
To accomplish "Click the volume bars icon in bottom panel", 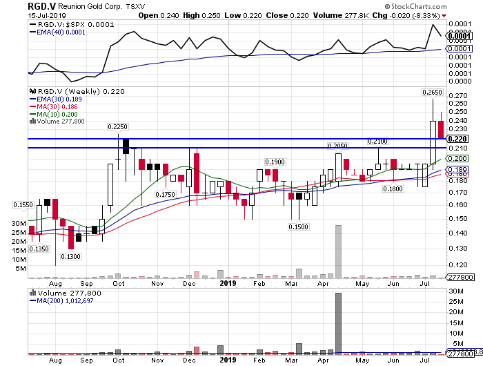I will (32, 293).
